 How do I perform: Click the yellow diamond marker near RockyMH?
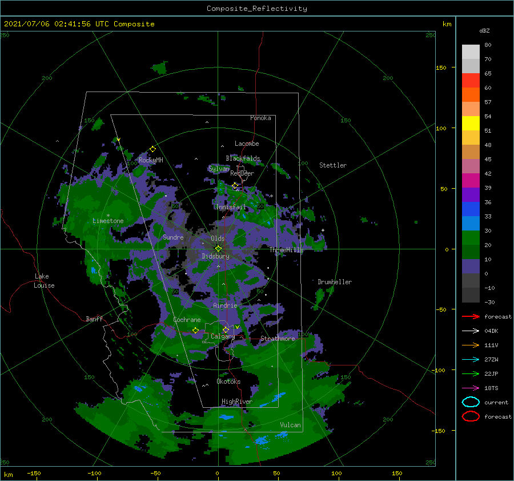(x=152, y=149)
